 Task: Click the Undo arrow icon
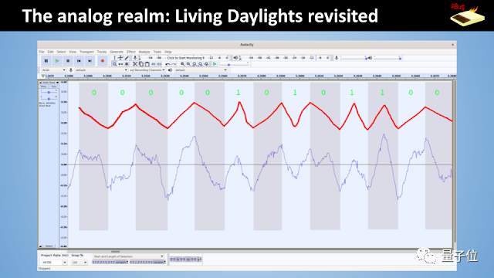(167, 64)
